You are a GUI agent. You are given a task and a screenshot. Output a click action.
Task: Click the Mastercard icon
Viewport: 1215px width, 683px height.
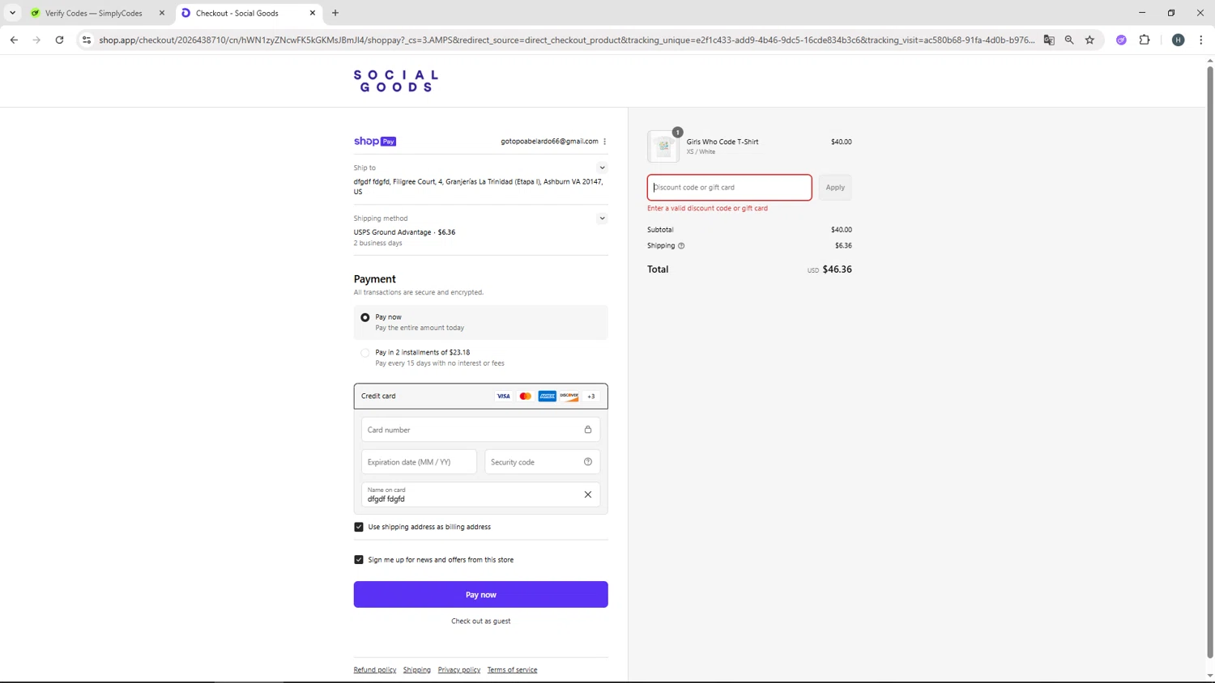[525, 397]
